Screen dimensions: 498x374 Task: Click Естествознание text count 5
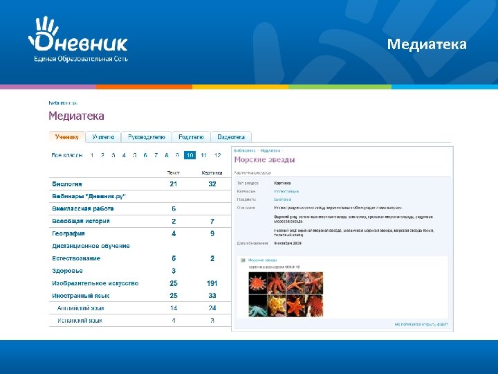[174, 258]
